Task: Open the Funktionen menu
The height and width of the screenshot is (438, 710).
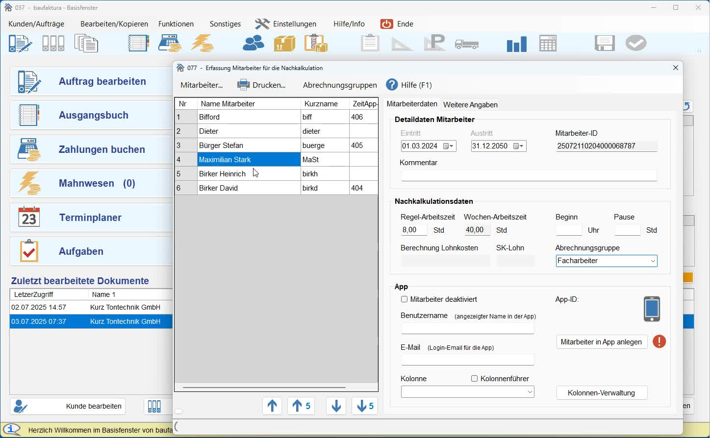Action: [x=176, y=24]
